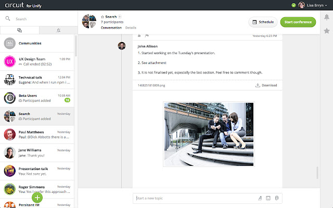Flag John Allison's message
Viewport: 333px width, 208px height.
point(147,36)
